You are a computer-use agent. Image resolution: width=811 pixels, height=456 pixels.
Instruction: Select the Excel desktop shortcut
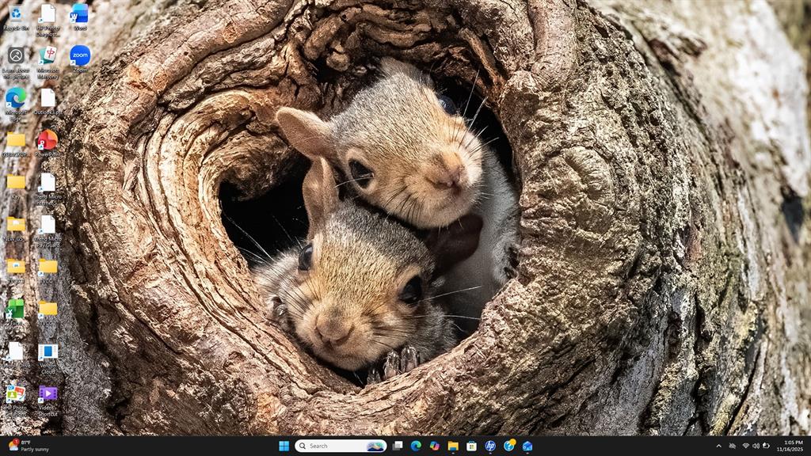click(16, 309)
